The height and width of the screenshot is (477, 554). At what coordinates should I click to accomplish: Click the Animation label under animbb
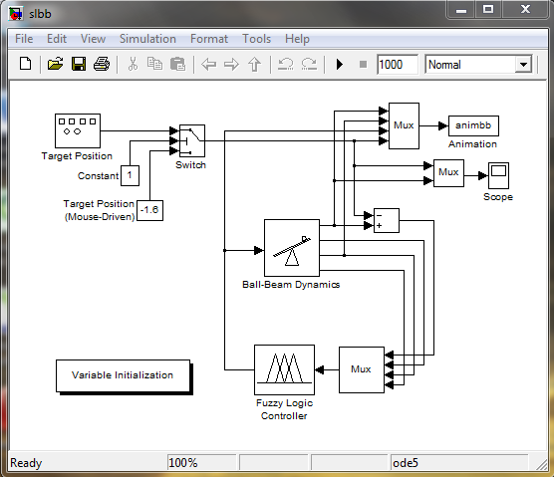(472, 144)
